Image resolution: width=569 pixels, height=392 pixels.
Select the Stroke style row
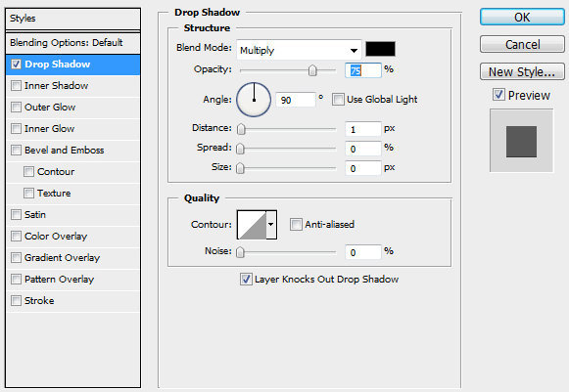point(72,301)
